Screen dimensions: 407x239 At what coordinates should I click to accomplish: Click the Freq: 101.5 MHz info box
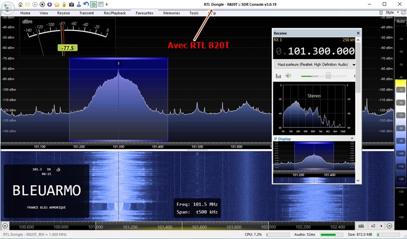click(x=197, y=208)
